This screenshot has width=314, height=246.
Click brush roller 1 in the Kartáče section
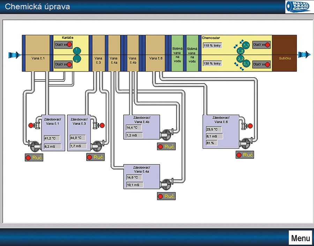[x=77, y=50]
